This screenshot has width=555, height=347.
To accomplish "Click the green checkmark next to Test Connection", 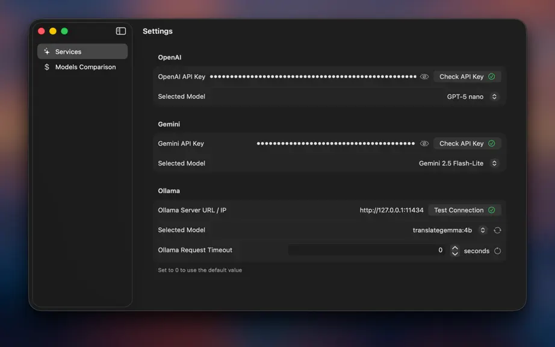I will click(491, 210).
